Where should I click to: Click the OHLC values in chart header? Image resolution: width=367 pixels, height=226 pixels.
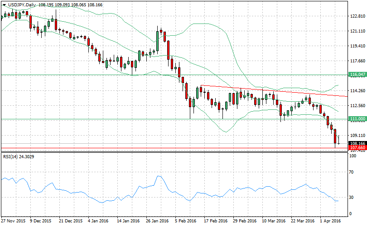(63, 4)
